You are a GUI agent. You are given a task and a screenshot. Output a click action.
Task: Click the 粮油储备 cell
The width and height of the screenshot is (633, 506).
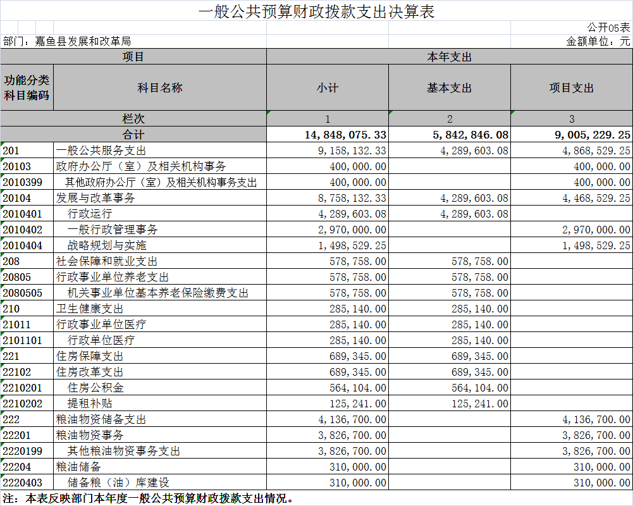click(x=160, y=466)
